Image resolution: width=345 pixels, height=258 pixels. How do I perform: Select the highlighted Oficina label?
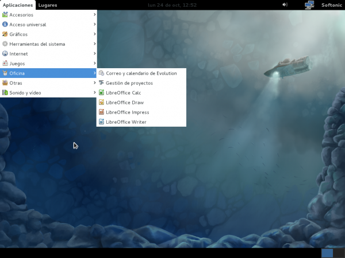tap(17, 73)
